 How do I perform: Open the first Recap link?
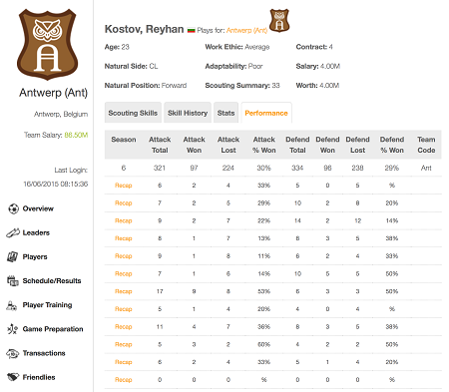(124, 186)
